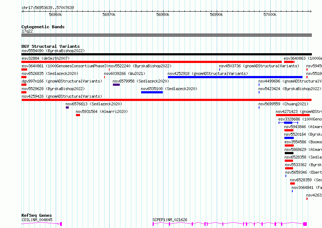
Task: Select nsv4271423 variant label
Action: coord(299,111)
